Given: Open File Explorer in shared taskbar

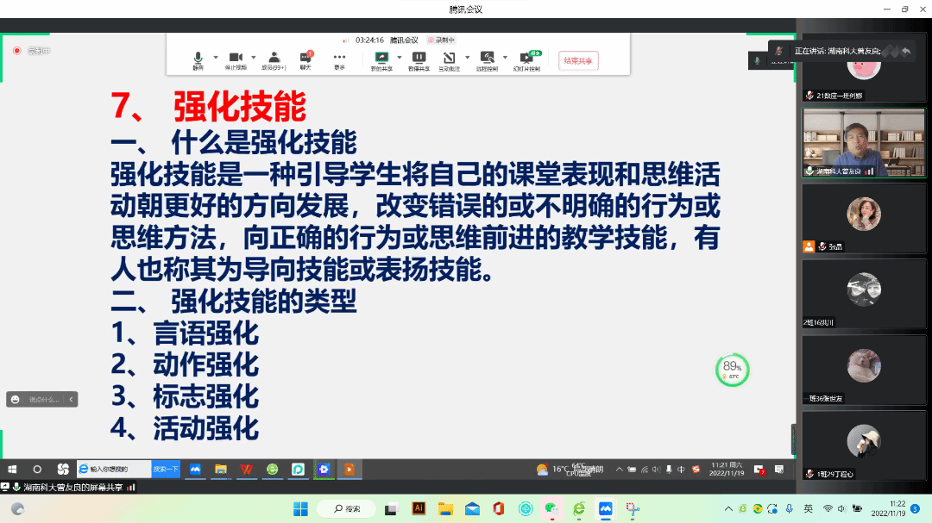Looking at the screenshot, I should click(x=221, y=470).
